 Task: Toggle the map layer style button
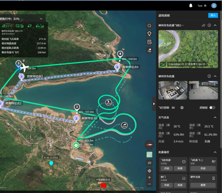(x=149, y=154)
